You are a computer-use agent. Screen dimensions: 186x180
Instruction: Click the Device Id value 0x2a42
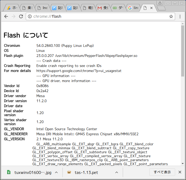[x=42, y=91]
